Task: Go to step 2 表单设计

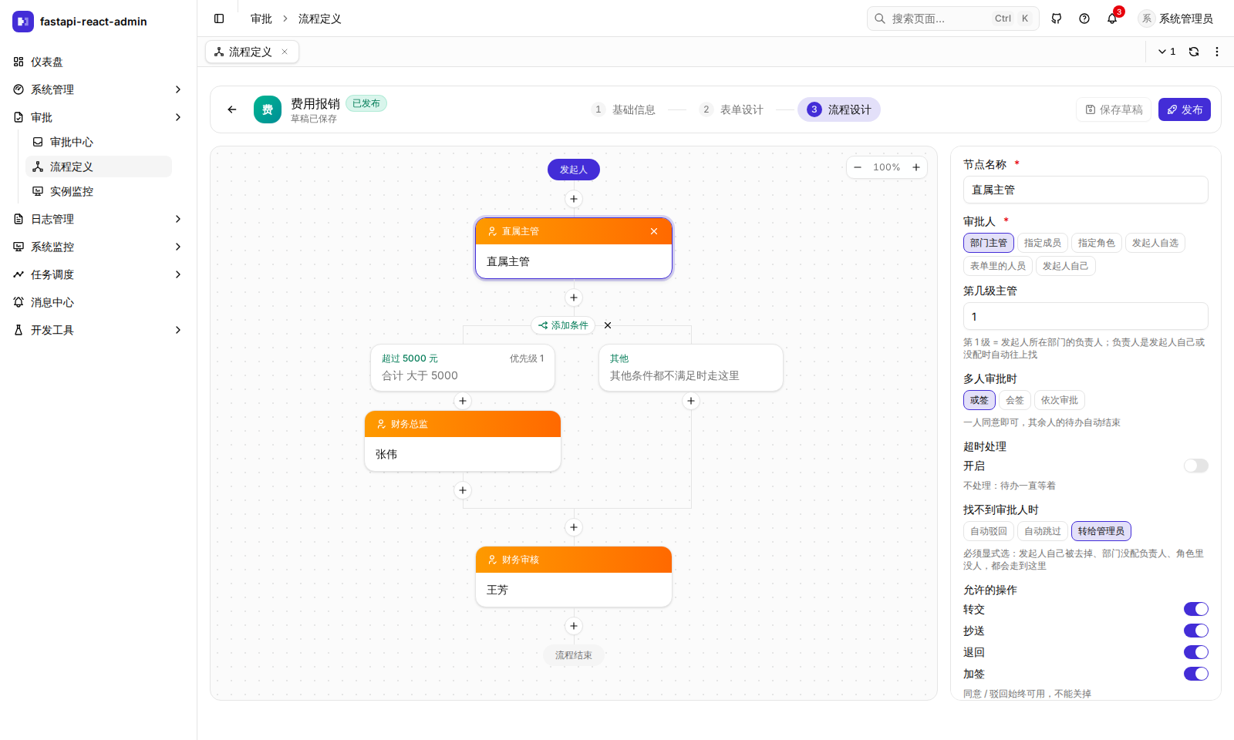Action: click(731, 109)
